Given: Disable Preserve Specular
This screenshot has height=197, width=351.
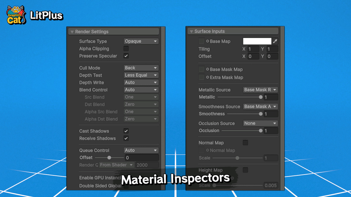Looking at the screenshot, I should [x=126, y=56].
